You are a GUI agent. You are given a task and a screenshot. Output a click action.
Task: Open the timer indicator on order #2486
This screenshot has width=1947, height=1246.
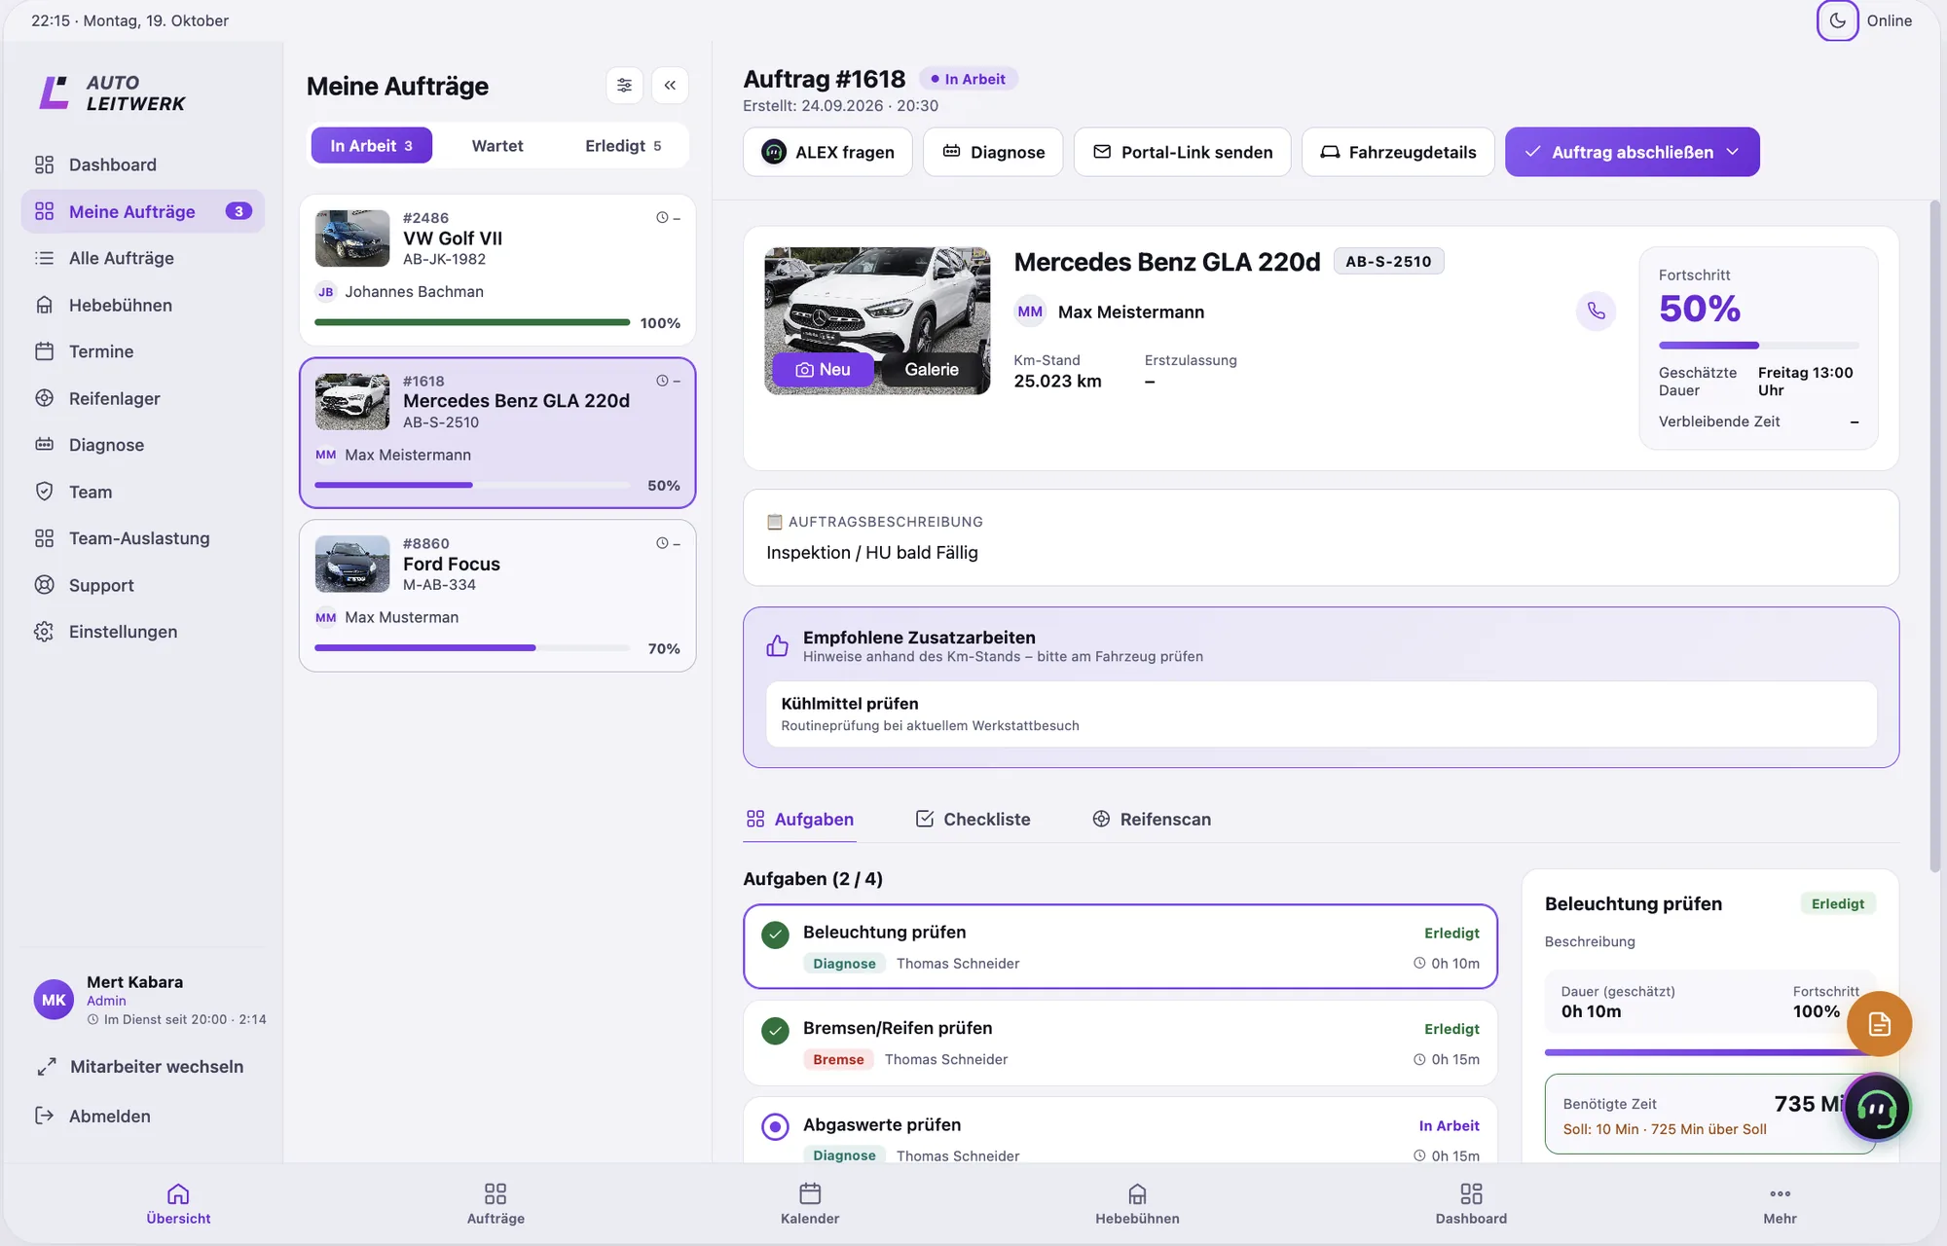[x=668, y=218]
